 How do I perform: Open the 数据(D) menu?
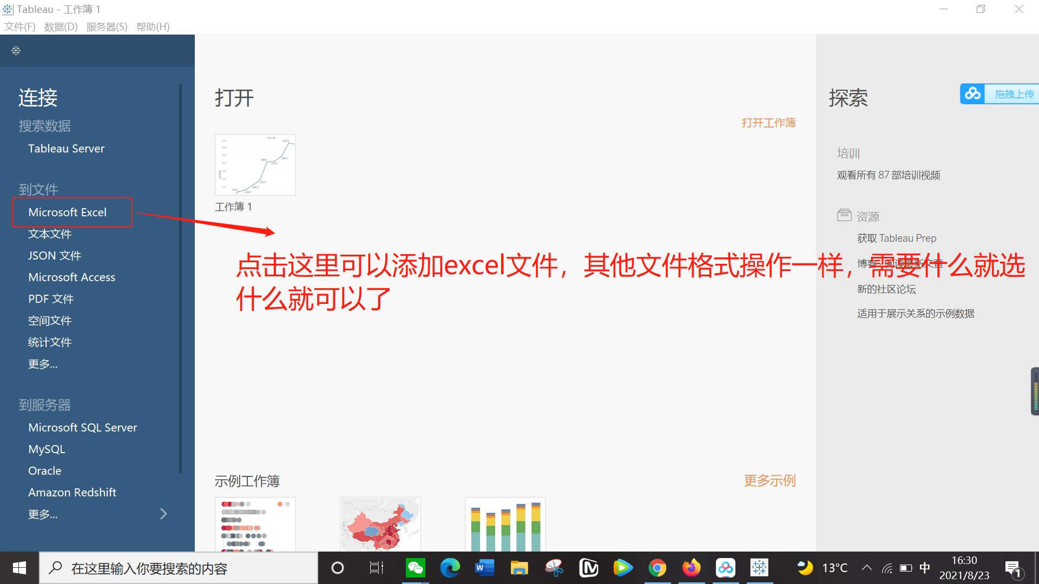pos(60,26)
